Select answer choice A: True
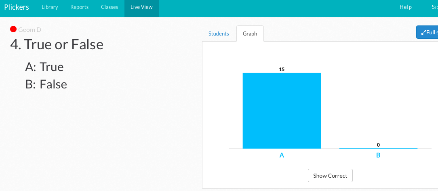The image size is (438, 191). (44, 67)
